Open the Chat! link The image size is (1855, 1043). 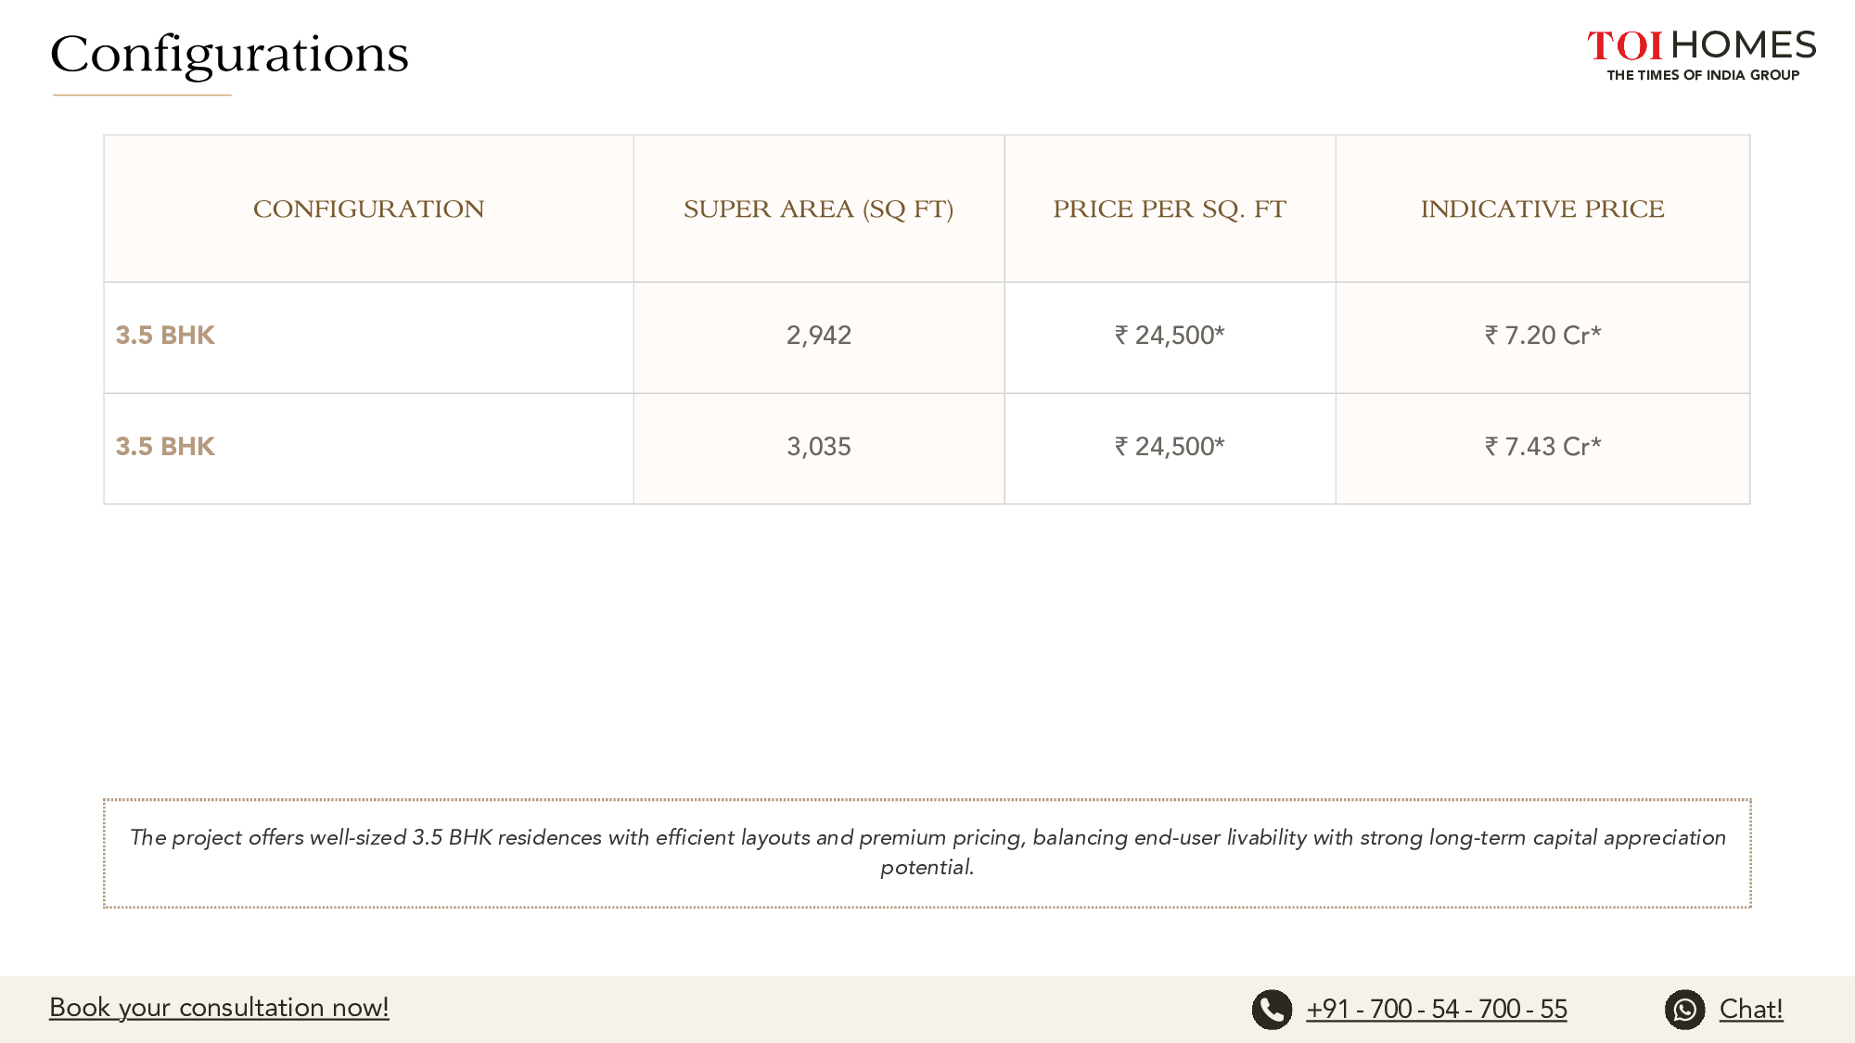pos(1750,1010)
